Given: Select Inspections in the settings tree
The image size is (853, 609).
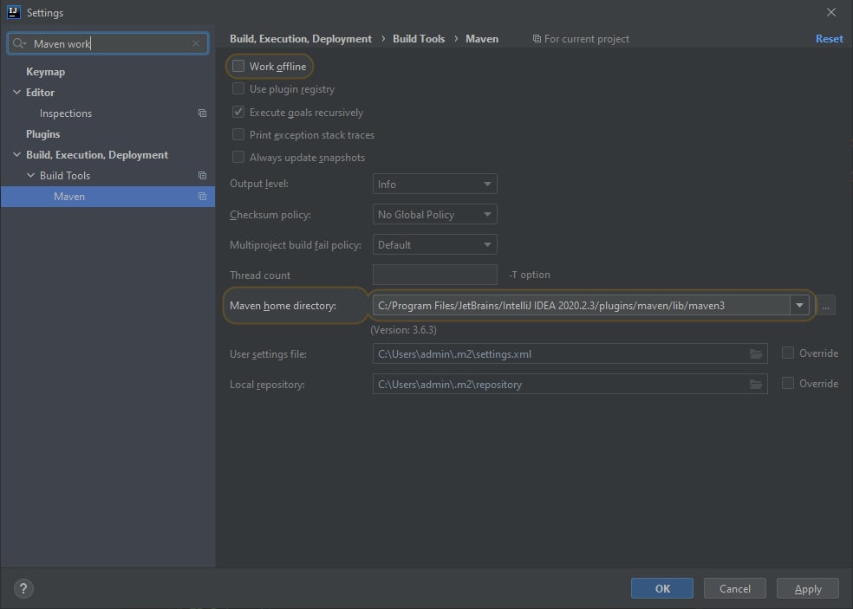Looking at the screenshot, I should pos(66,113).
